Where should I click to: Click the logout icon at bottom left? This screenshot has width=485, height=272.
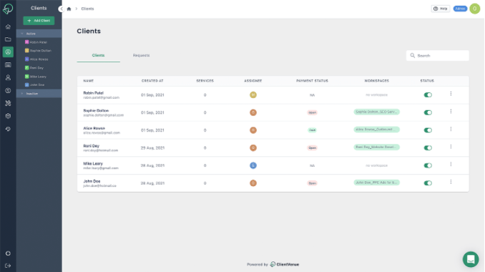pos(8,266)
